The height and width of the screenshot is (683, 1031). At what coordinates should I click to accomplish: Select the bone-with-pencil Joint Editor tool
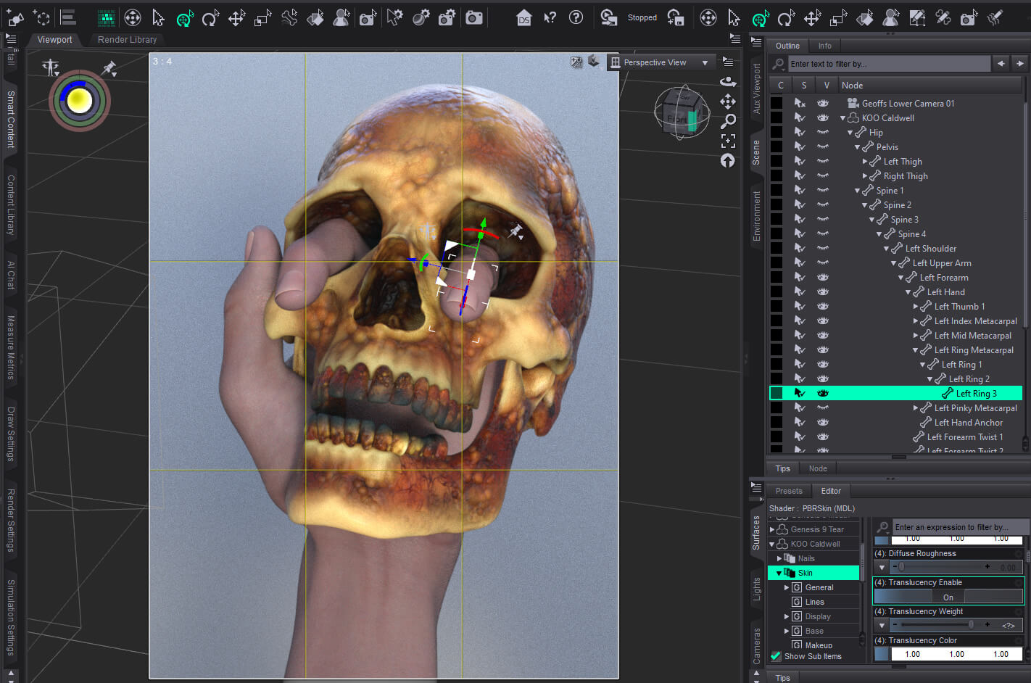(x=943, y=18)
